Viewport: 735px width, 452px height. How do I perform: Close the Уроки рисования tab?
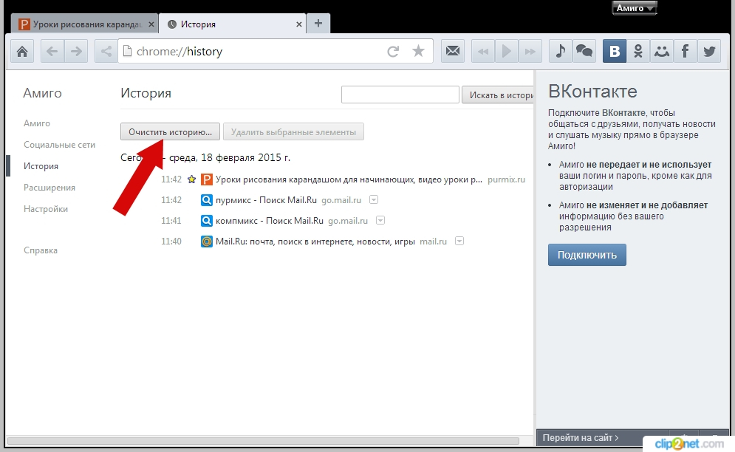coord(151,24)
